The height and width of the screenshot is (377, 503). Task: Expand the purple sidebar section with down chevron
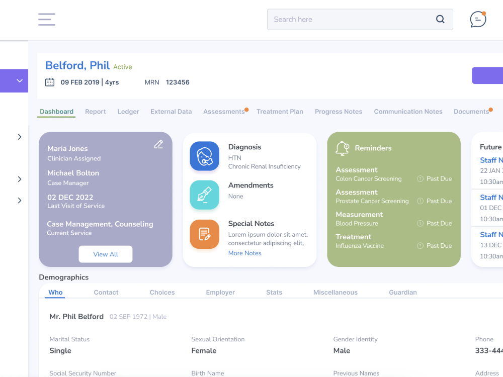click(x=20, y=80)
